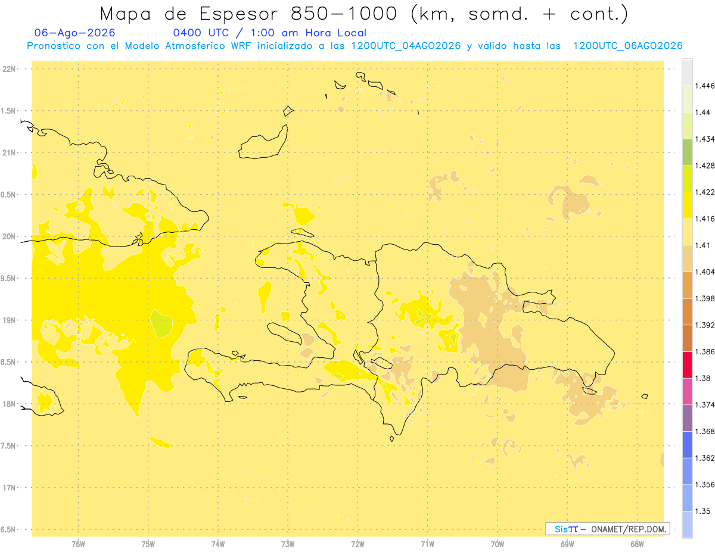Click the legend value '1.398'
Image resolution: width=715 pixels, height=552 pixels.
click(x=705, y=298)
